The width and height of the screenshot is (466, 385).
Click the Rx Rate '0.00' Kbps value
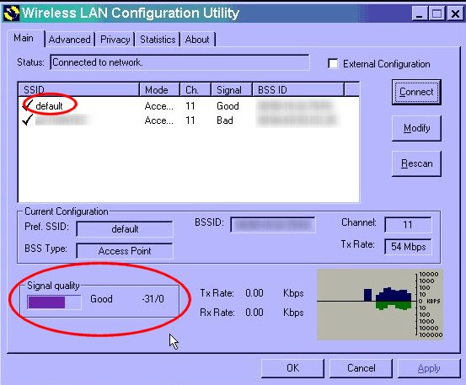tap(254, 313)
